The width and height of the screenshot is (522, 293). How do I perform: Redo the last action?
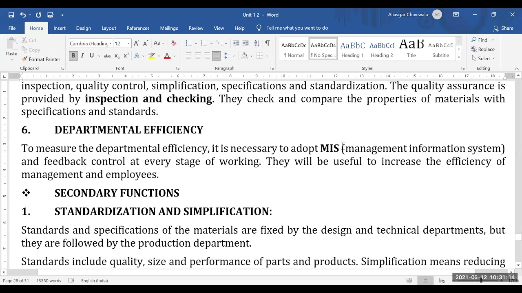pos(38,15)
